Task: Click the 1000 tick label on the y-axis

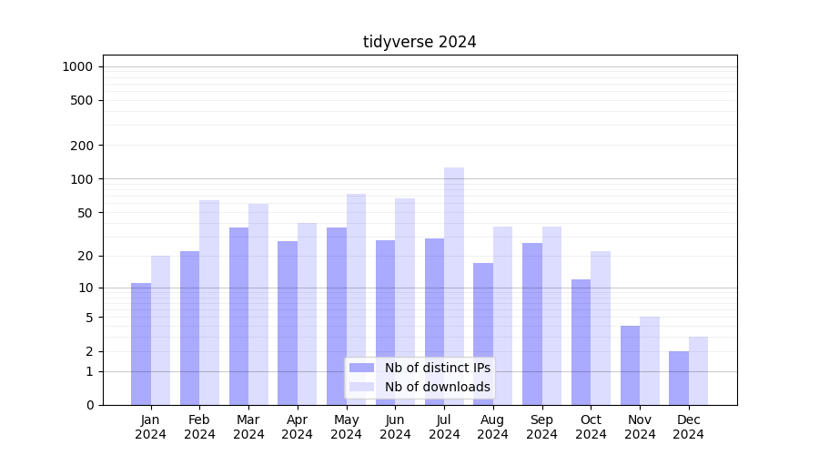Action: click(77, 66)
